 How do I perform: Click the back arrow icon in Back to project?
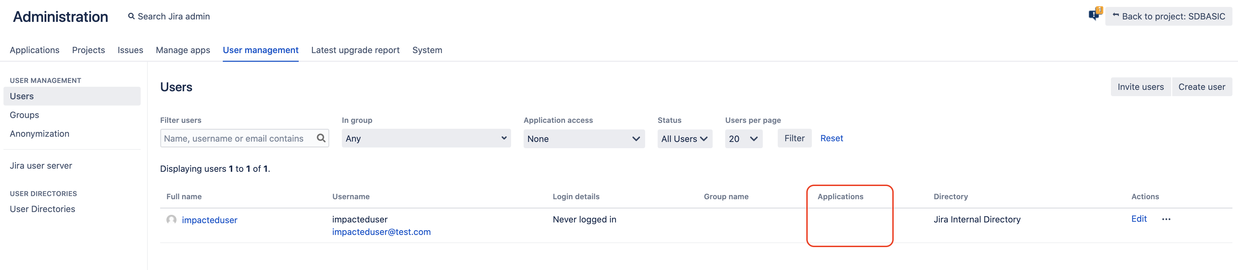pyautogui.click(x=1115, y=15)
